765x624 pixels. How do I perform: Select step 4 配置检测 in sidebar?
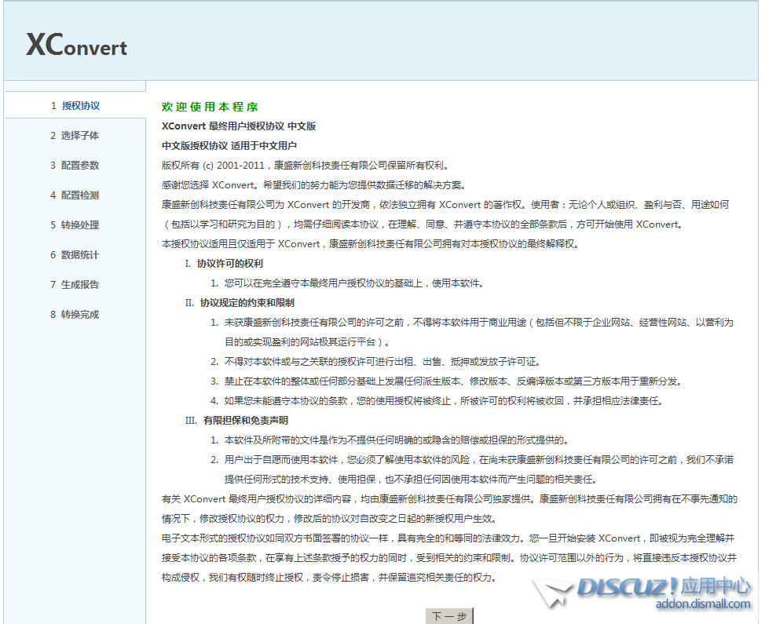pyautogui.click(x=75, y=195)
